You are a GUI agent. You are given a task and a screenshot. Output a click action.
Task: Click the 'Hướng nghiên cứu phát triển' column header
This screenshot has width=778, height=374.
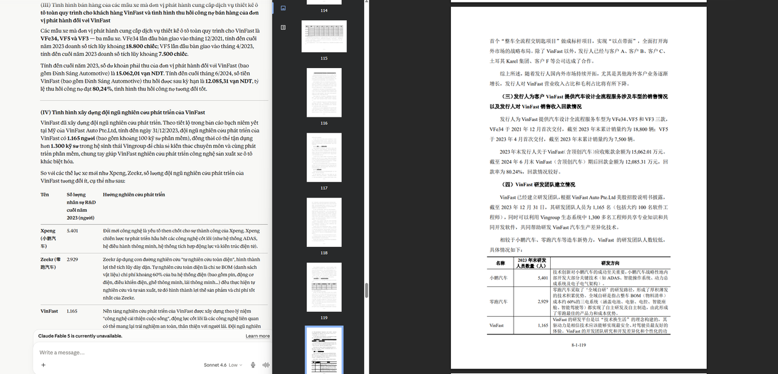134,195
